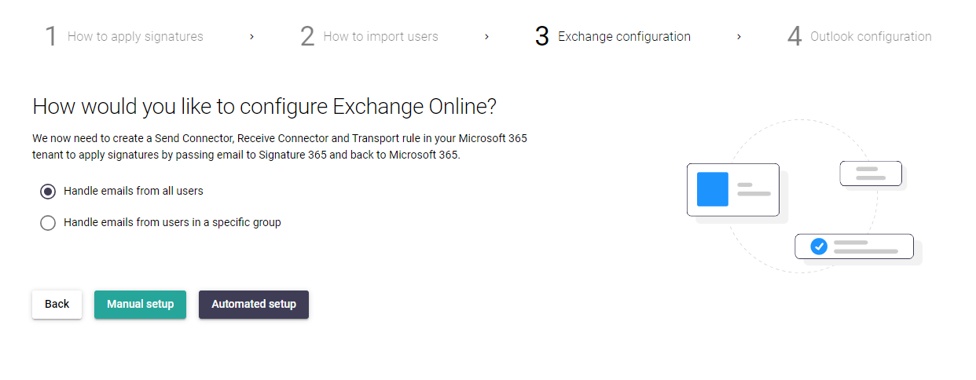Click the large step number 2
This screenshot has width=976, height=380.
coord(307,37)
